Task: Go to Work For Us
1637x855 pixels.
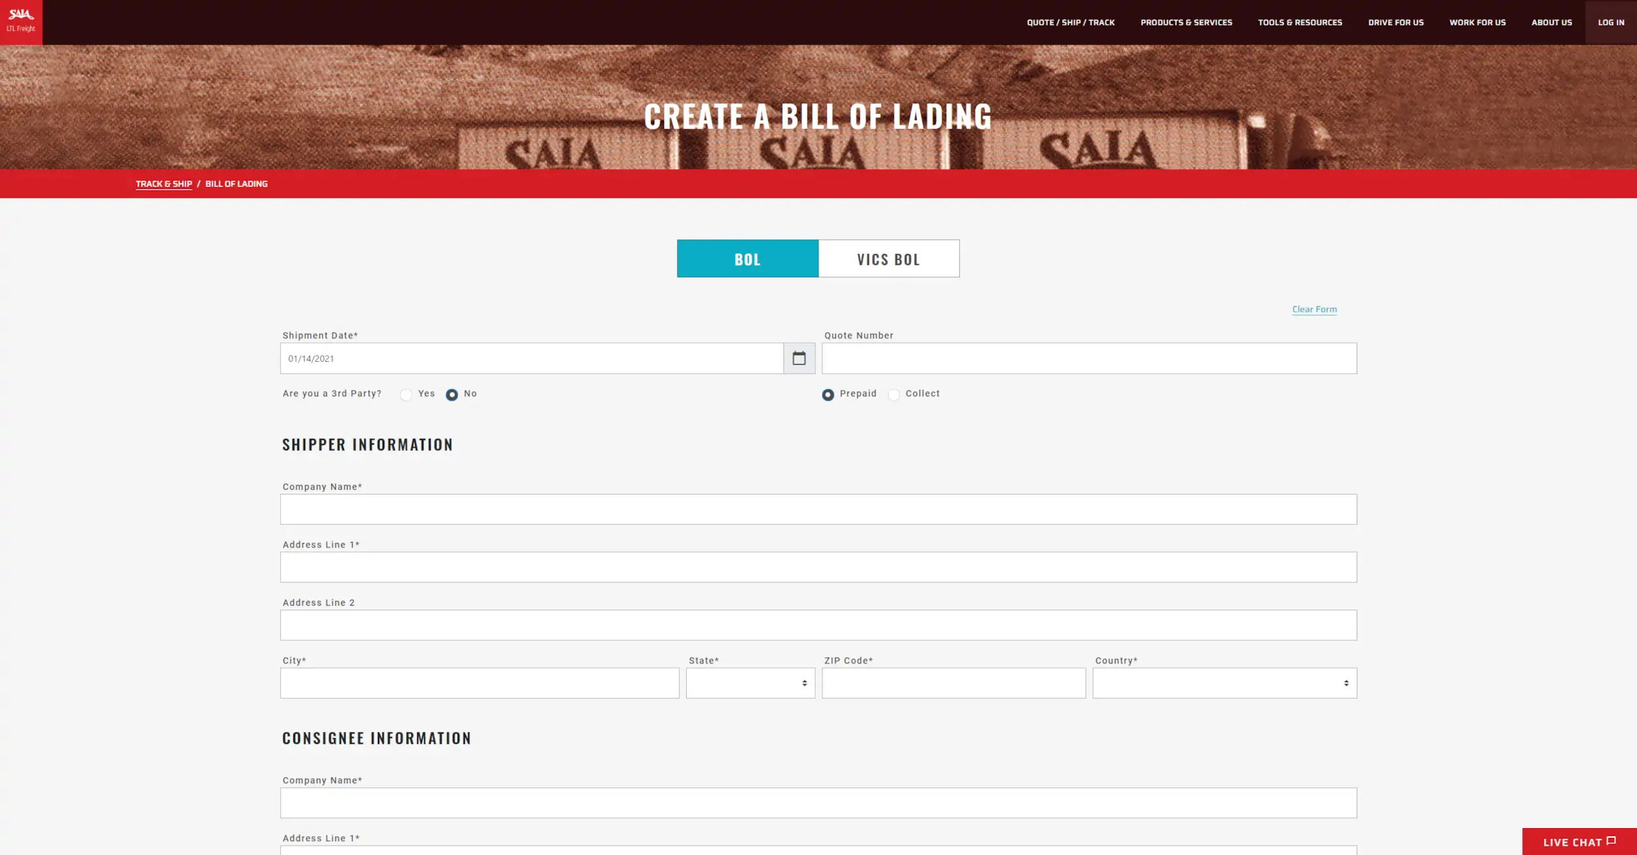Action: [1477, 22]
